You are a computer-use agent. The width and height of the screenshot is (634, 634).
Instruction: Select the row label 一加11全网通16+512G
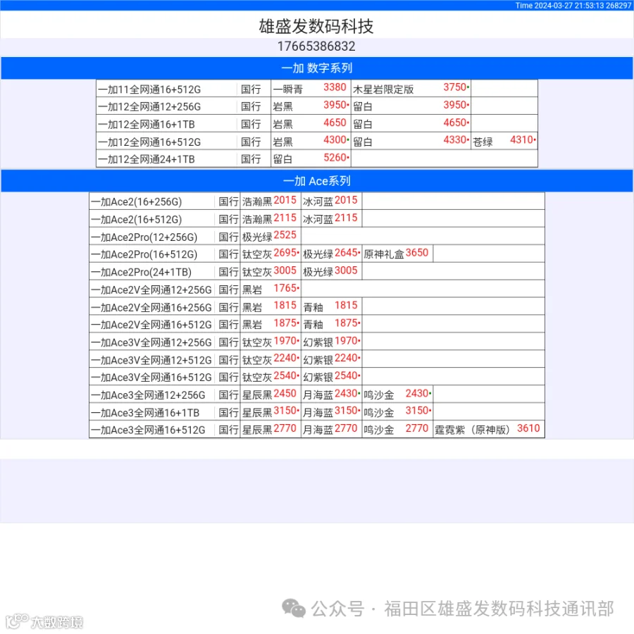(x=149, y=89)
